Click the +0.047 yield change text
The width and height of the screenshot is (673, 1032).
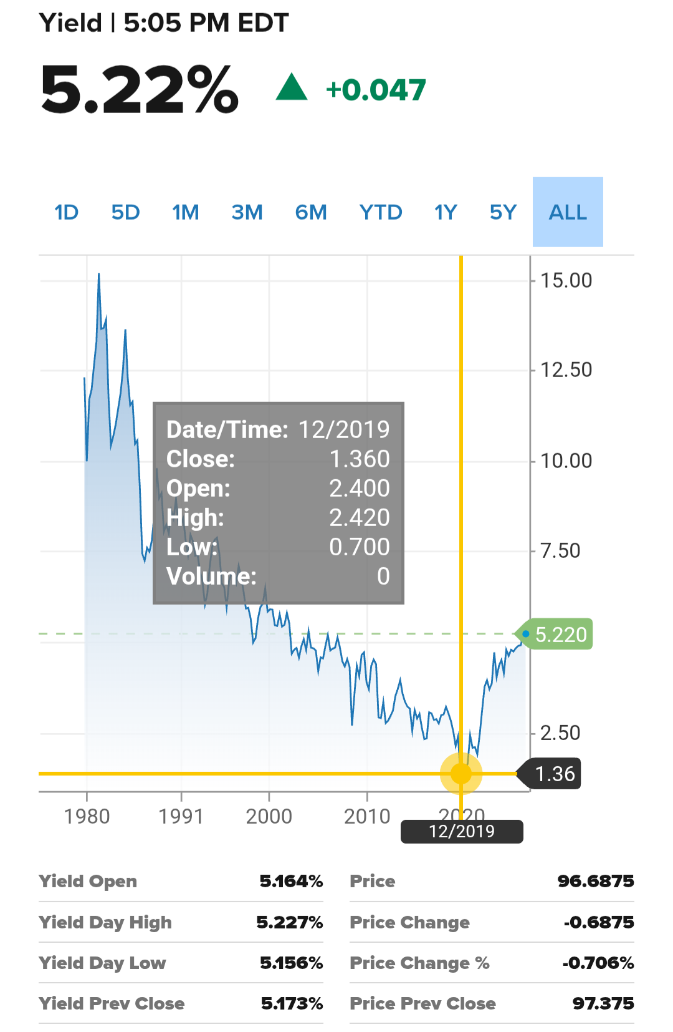click(x=376, y=90)
